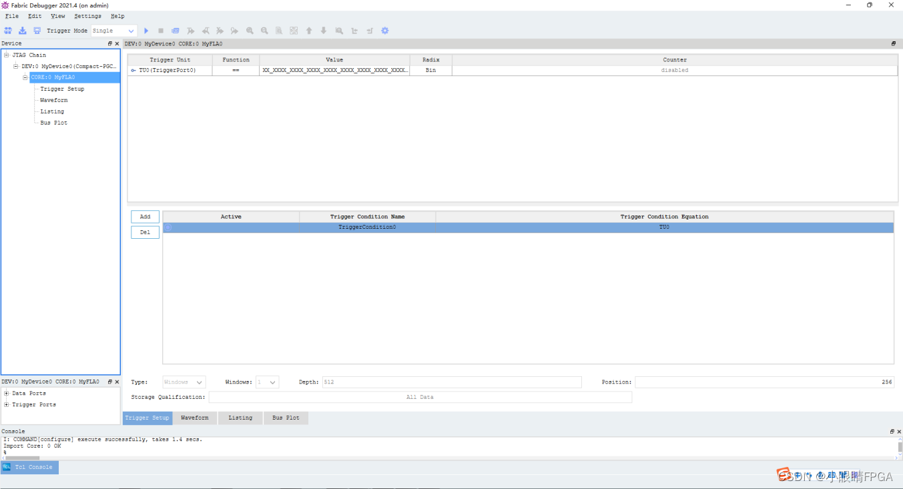Screen dimensions: 903x489
Task: Click the Add trigger condition button
Action: pyautogui.click(x=145, y=217)
